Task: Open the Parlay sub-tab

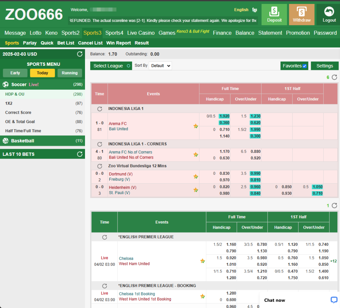Action: (30, 43)
